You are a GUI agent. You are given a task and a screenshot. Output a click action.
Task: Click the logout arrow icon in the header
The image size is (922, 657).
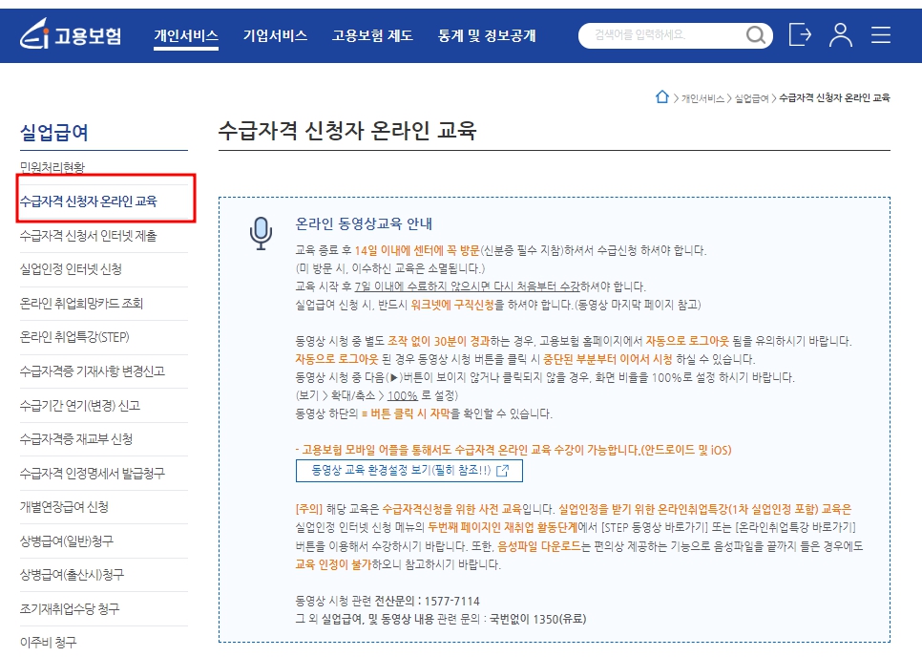point(800,35)
